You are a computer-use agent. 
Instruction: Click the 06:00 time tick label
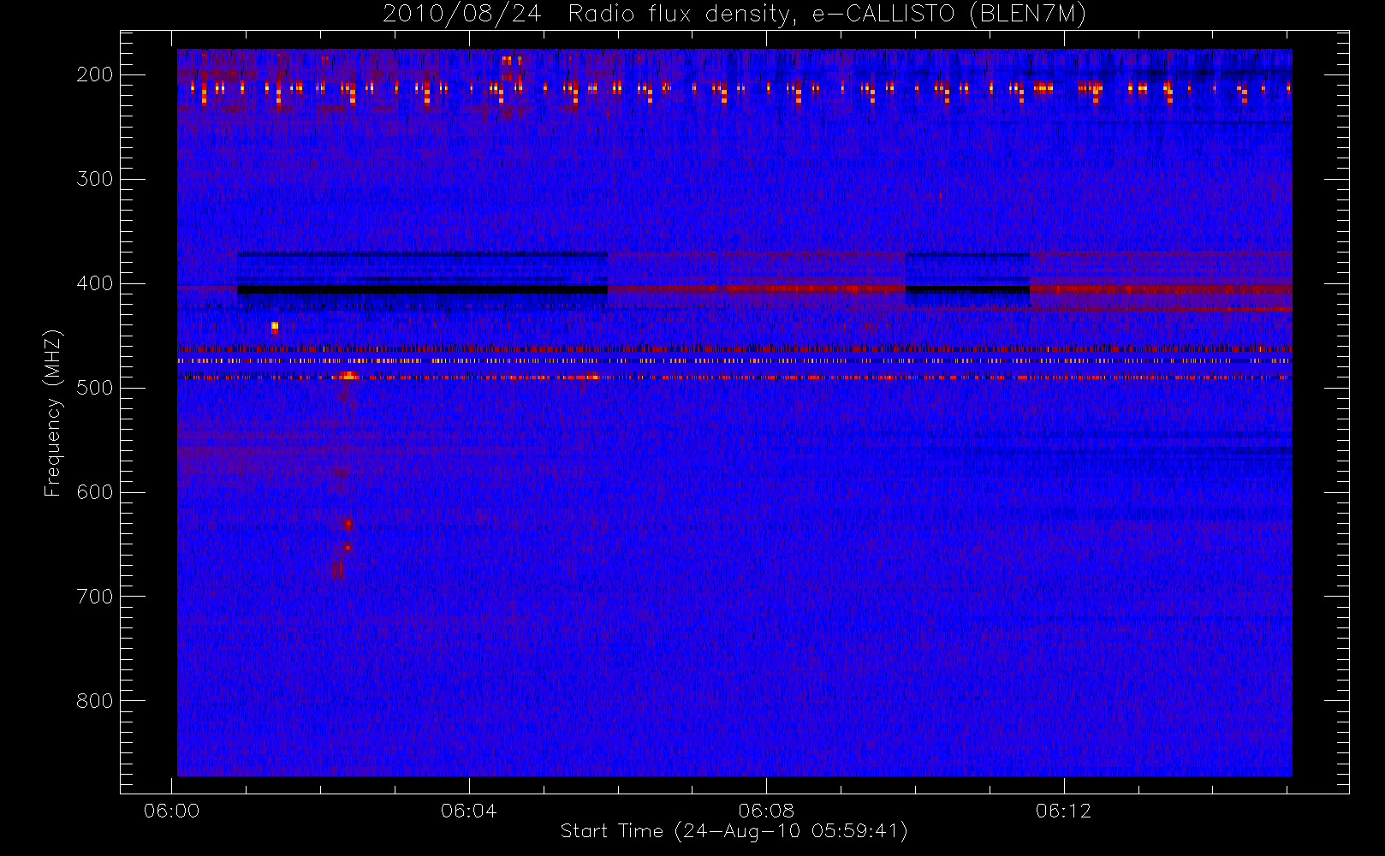point(172,811)
